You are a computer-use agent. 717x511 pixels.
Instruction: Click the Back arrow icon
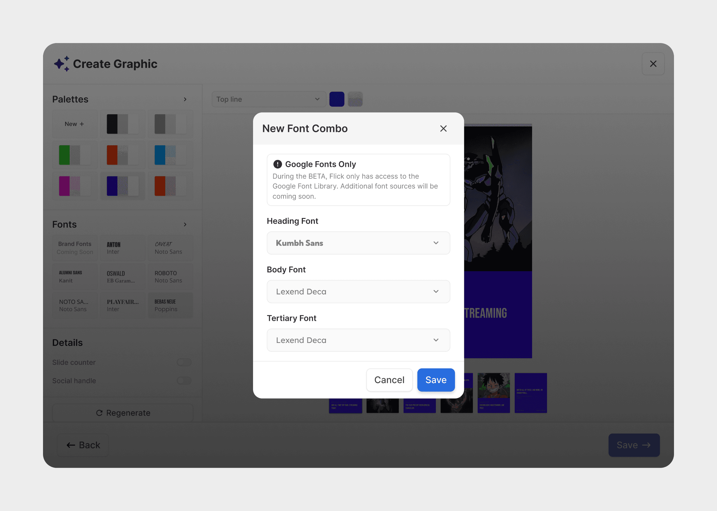tap(71, 445)
